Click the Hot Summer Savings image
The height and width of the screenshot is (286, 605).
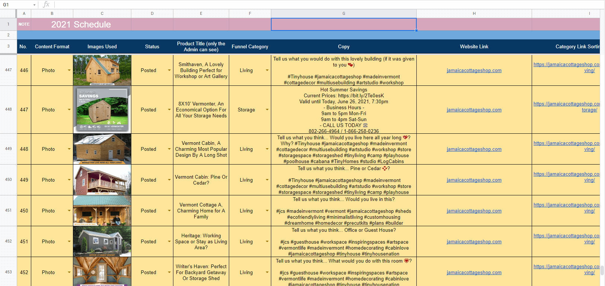point(102,110)
